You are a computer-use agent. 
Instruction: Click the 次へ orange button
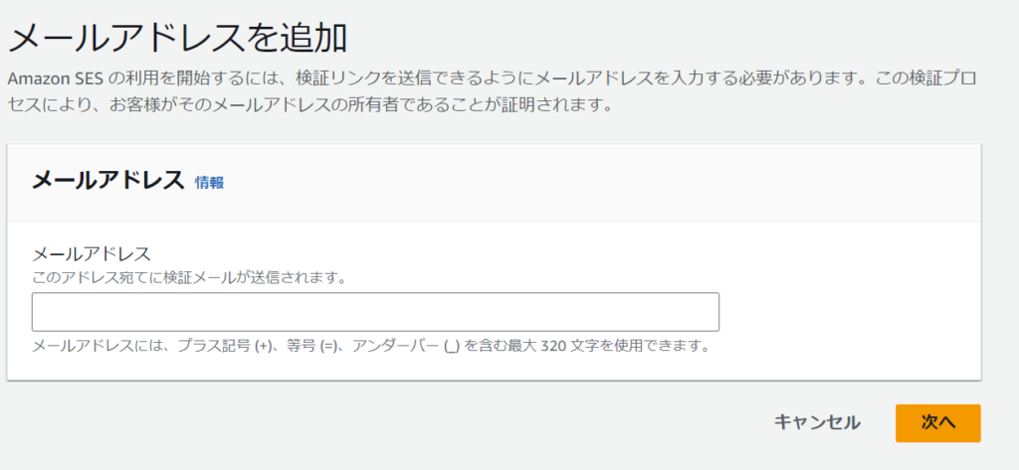[937, 422]
